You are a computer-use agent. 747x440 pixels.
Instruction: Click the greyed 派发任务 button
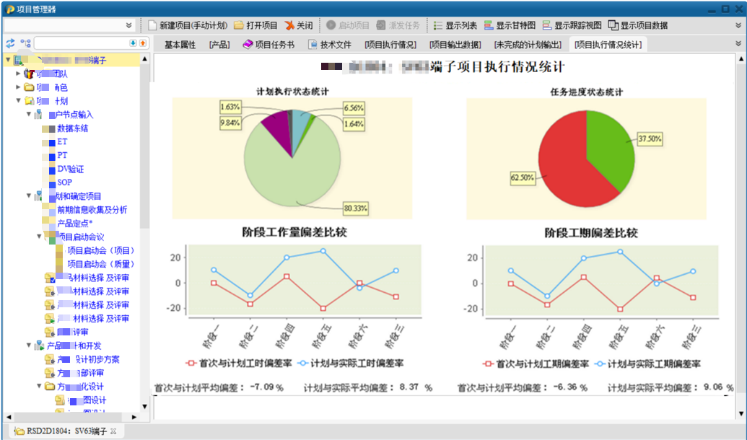398,25
